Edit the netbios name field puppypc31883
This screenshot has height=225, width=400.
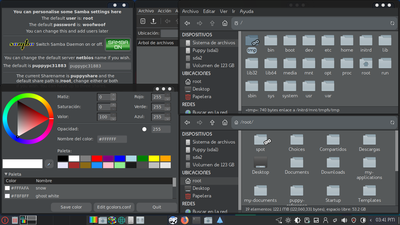tap(100, 66)
